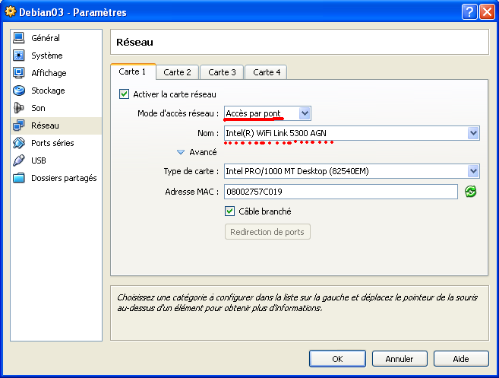Switch to the Carte 1 tab

(133, 71)
